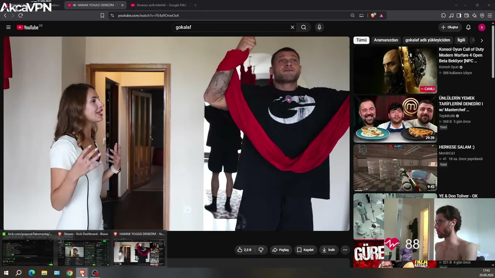The height and width of the screenshot is (278, 495).
Task: Clear the search box with the X
Action: (292, 27)
